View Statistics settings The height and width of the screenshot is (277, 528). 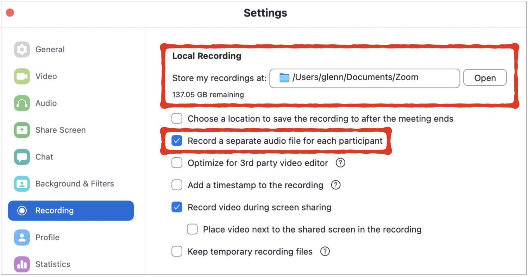click(71, 264)
